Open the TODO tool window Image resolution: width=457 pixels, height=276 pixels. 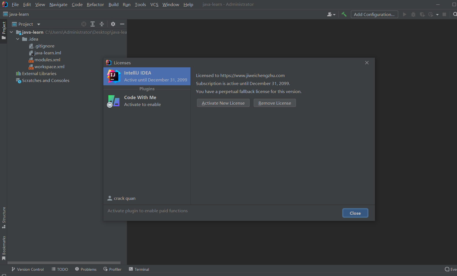coord(60,269)
